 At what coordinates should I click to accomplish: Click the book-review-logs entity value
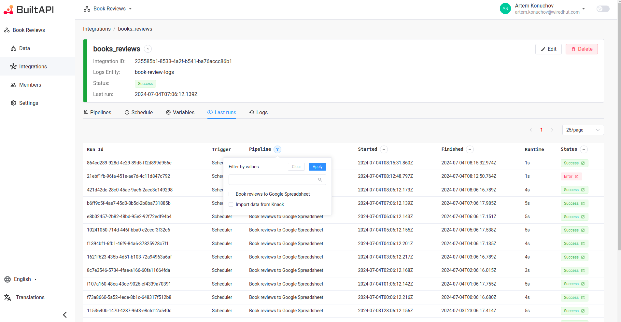point(154,72)
